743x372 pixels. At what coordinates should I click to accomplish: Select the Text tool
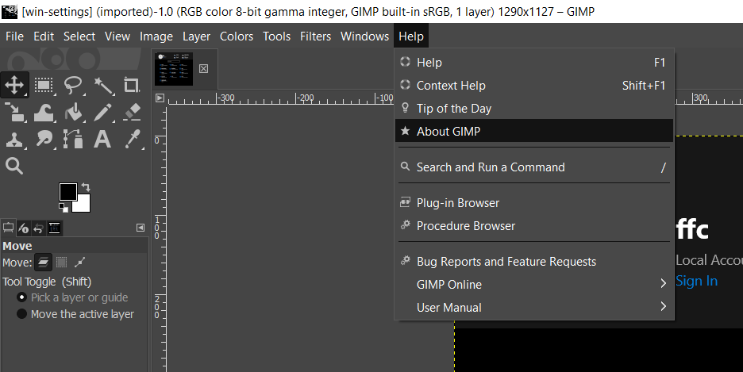coord(102,140)
